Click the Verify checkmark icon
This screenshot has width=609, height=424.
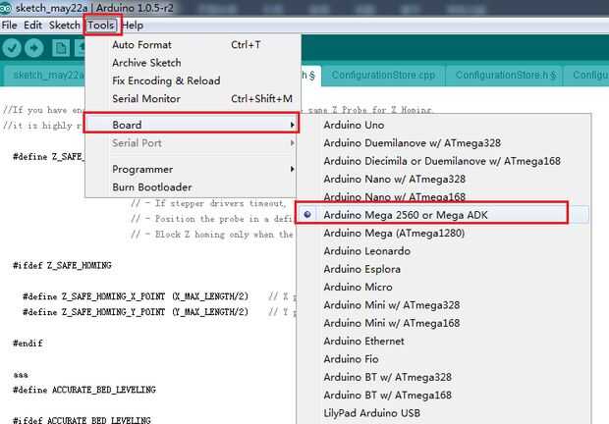12,48
